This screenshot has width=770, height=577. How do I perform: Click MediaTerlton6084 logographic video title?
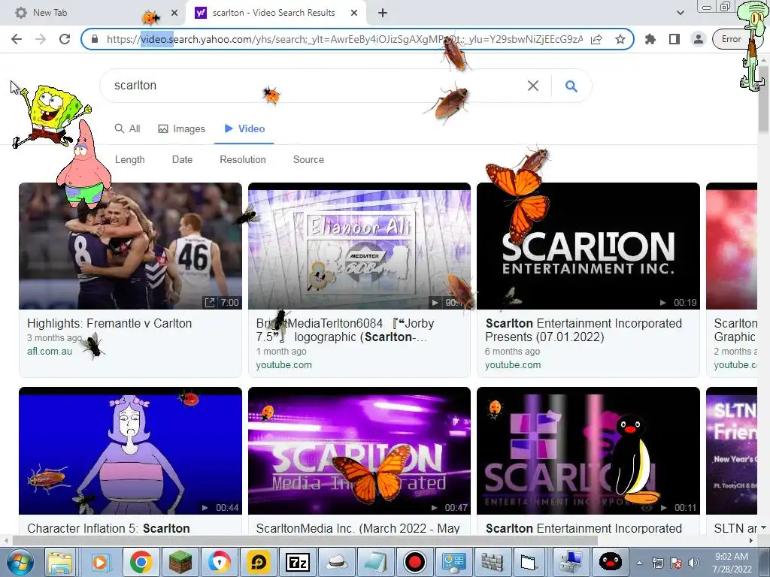point(344,331)
